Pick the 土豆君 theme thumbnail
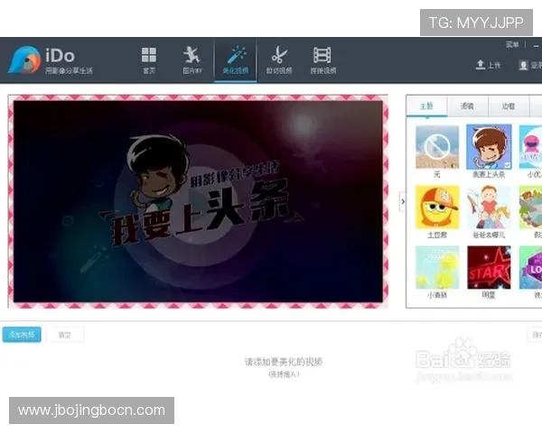542x433 pixels. (x=436, y=207)
